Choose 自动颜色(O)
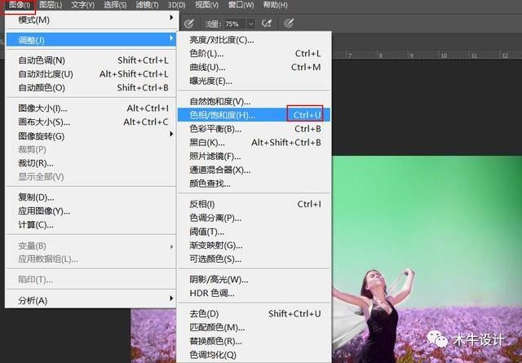 [x=91, y=87]
